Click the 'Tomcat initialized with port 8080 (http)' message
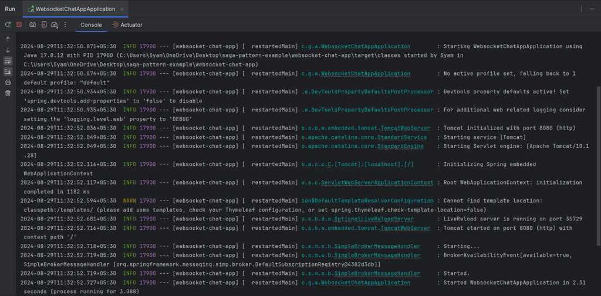 (x=509, y=128)
